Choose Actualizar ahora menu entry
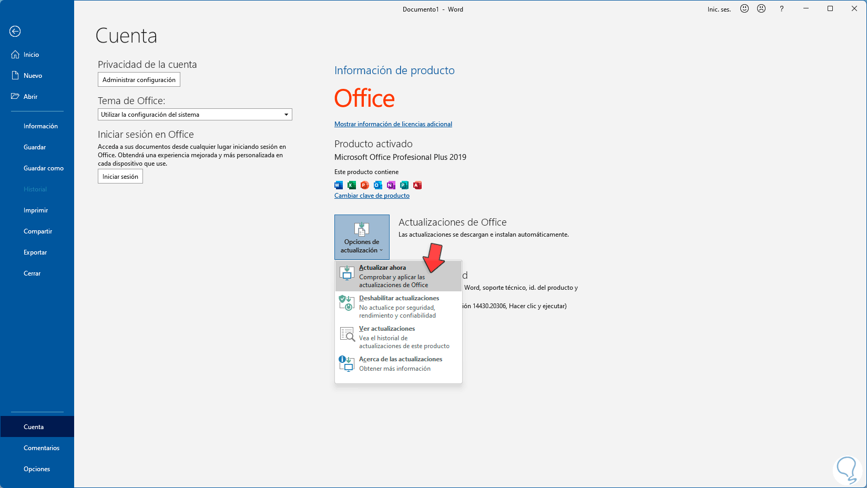Screen dimensions: 867x488 coord(399,276)
